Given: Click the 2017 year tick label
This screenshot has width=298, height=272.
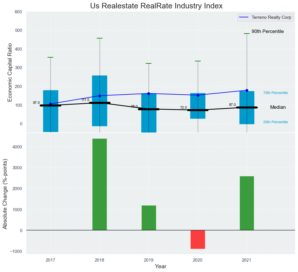Looking at the screenshot, I should click(50, 260).
